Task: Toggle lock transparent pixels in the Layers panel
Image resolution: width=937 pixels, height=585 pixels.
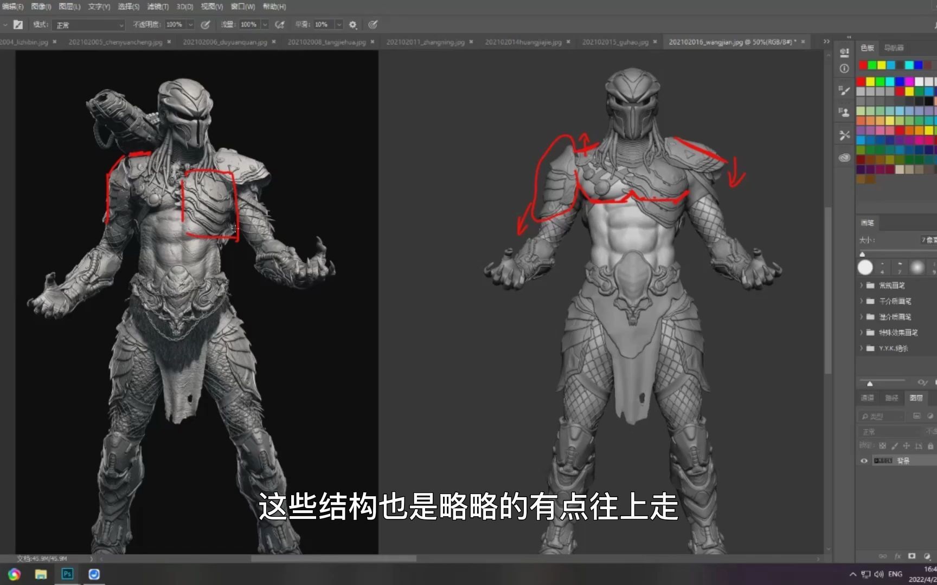Action: point(883,446)
